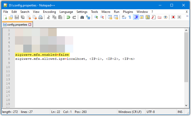Click the Undo arrow icon
The width and height of the screenshot is (191, 116).
68,17
